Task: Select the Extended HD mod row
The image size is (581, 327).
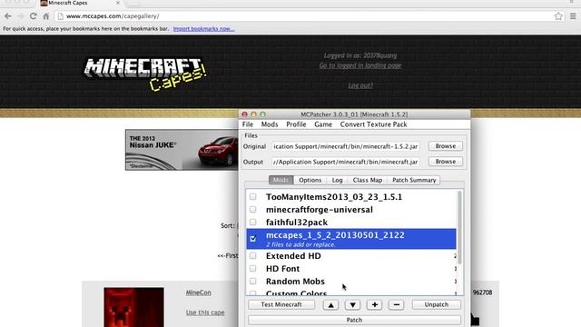Action: pyautogui.click(x=351, y=256)
